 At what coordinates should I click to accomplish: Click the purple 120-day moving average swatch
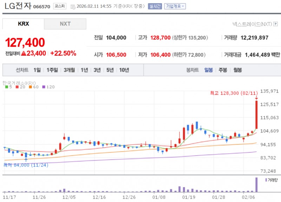tap(43, 87)
